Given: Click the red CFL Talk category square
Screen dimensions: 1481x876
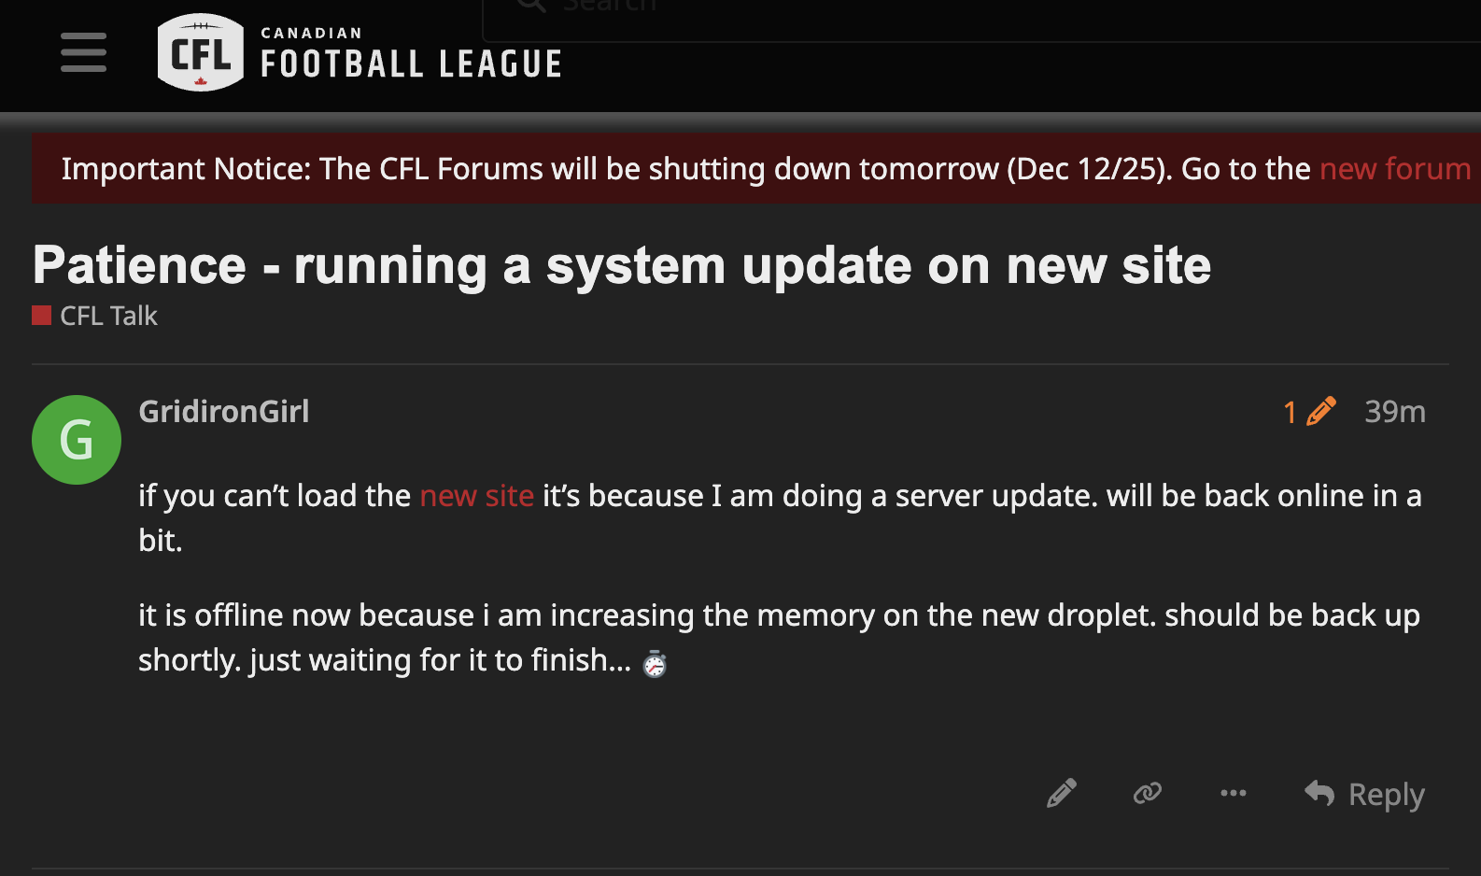Looking at the screenshot, I should coord(41,316).
